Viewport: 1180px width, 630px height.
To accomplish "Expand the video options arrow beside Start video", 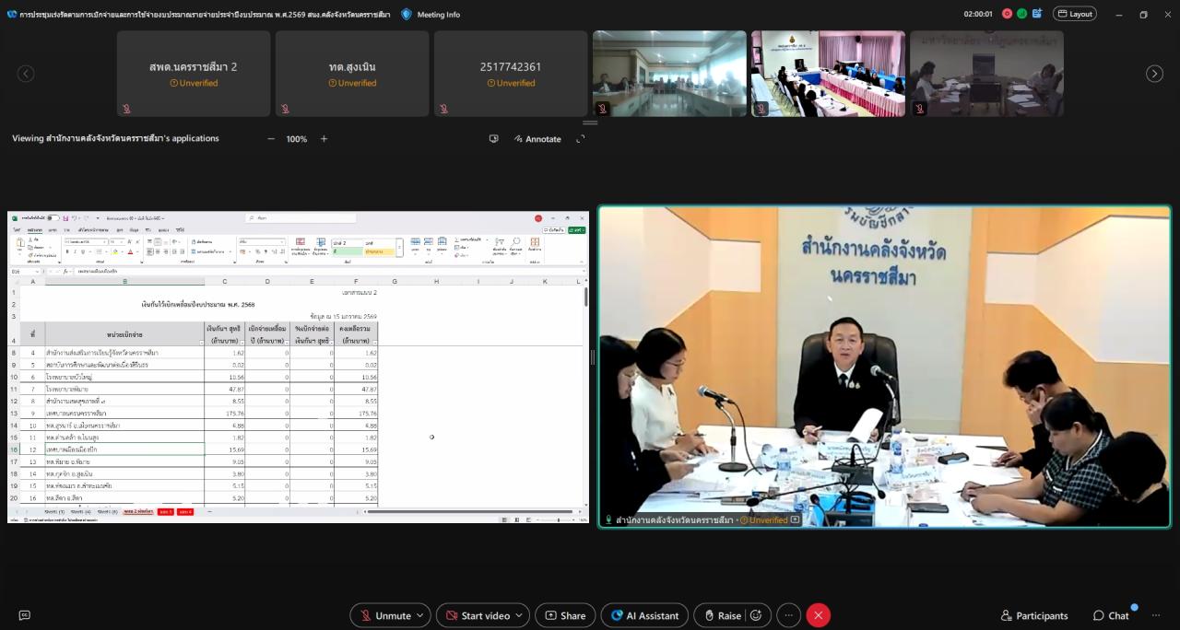I will (x=521, y=615).
